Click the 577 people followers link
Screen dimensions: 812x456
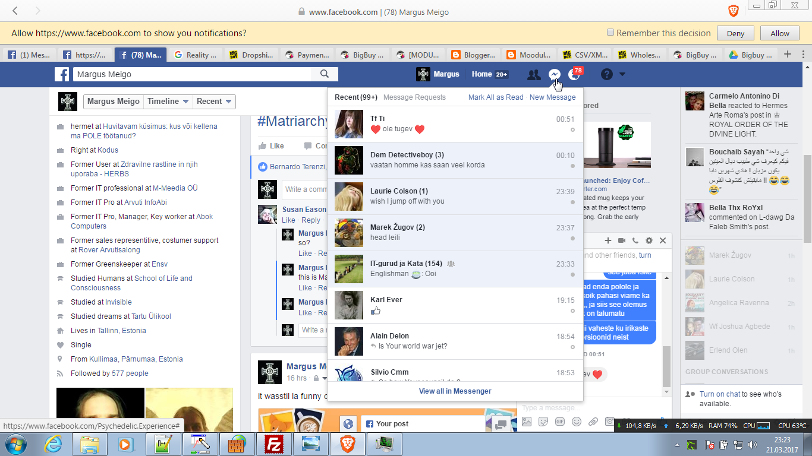coord(130,373)
